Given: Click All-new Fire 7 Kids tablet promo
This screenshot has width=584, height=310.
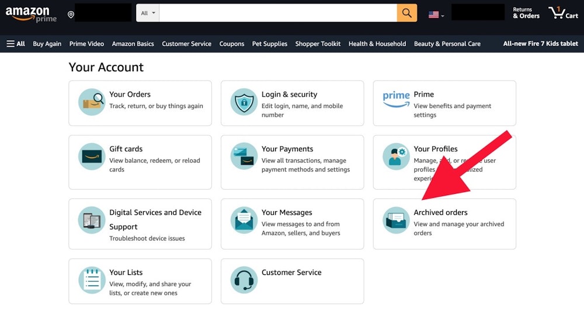Looking at the screenshot, I should (540, 44).
